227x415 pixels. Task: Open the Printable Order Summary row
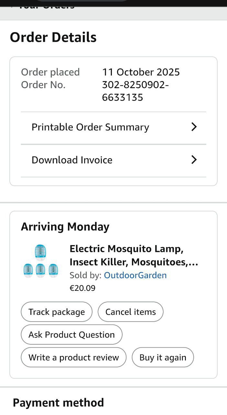point(91,127)
